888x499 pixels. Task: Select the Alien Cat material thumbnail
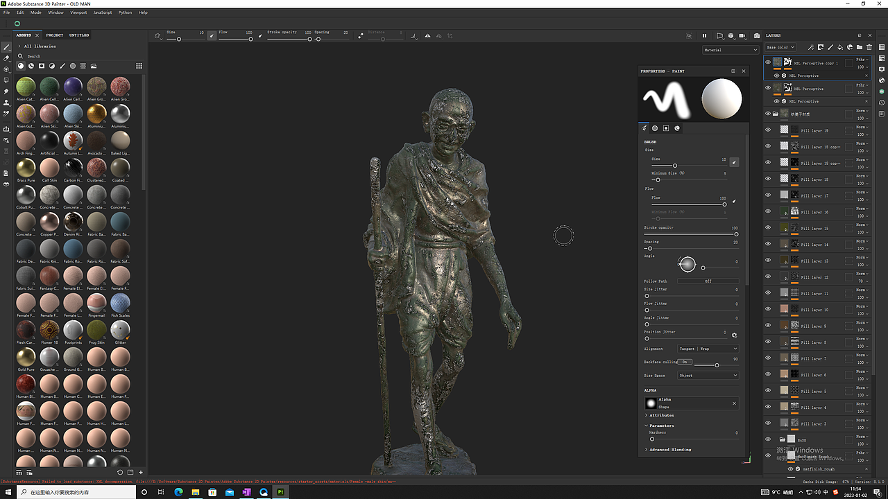[x=26, y=87]
